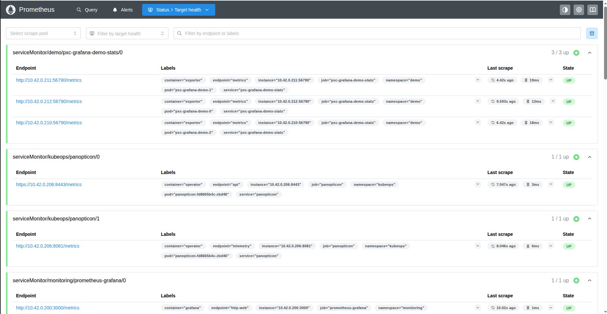
Task: Expand labels for 10.42.0.200:3000 target
Action: [478, 307]
